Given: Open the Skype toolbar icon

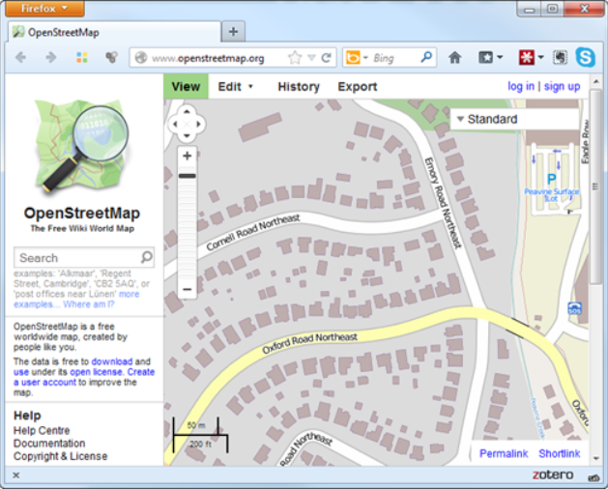Looking at the screenshot, I should [585, 57].
